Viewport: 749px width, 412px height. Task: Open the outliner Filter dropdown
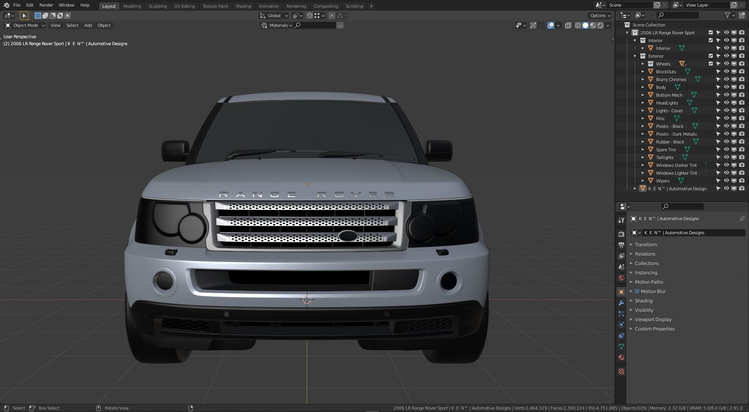(730, 15)
